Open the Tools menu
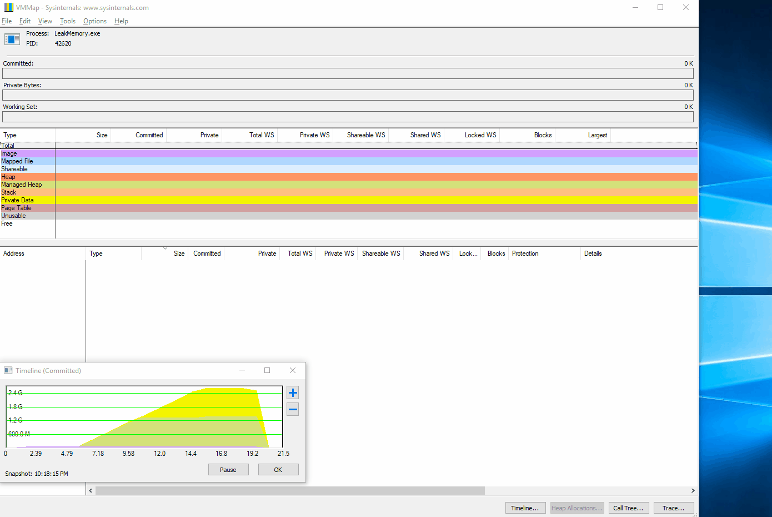 [68, 21]
